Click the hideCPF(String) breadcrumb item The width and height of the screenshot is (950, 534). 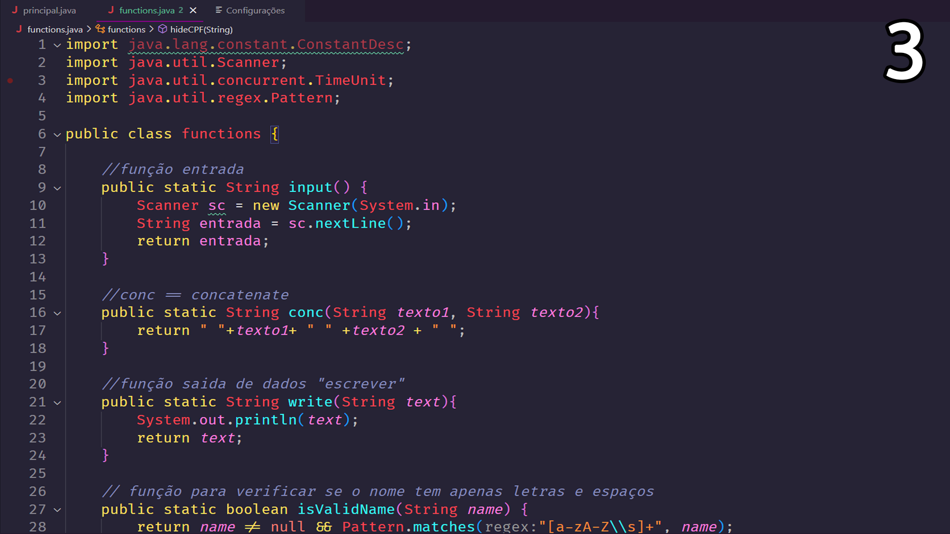point(201,30)
